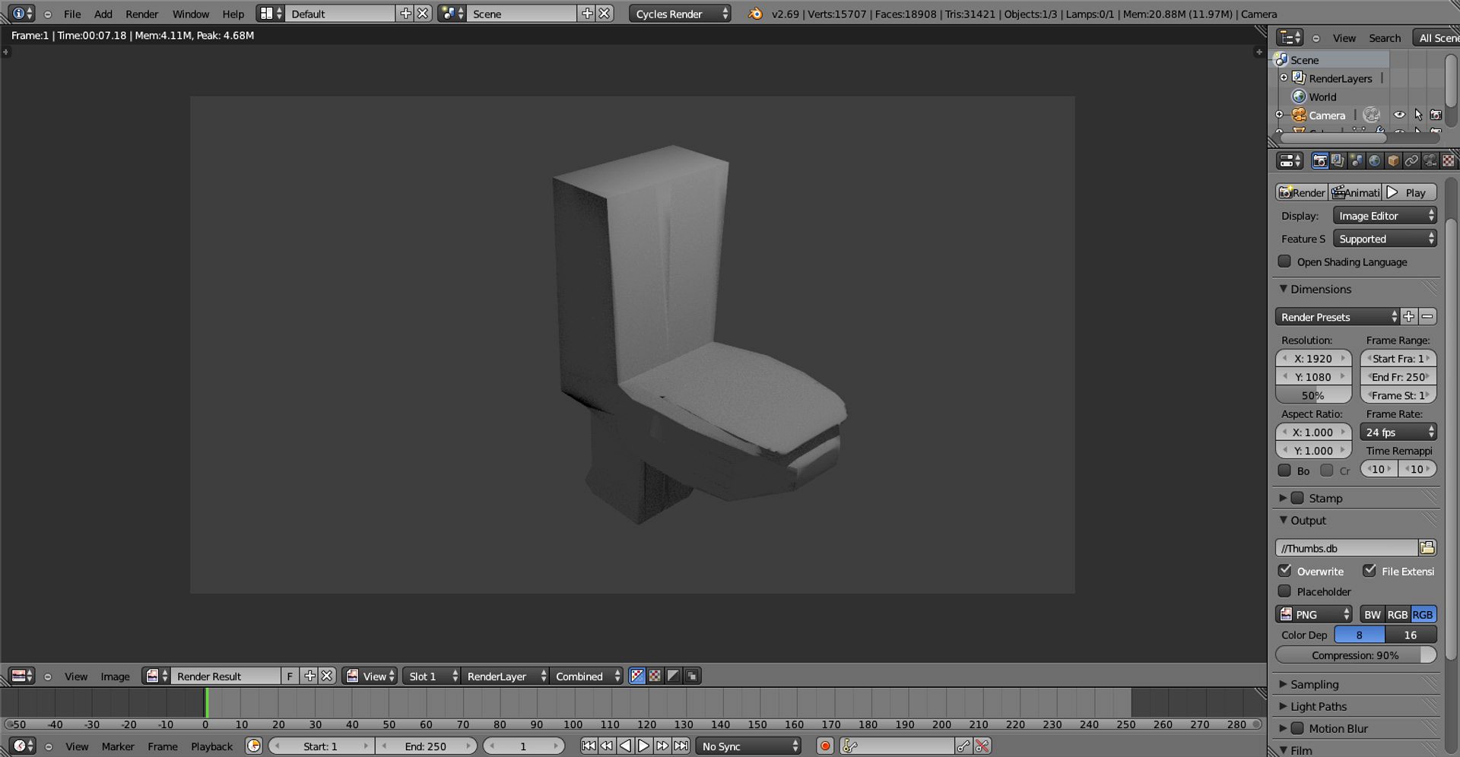Display color channels without alpha in Image Editor
Screen dimensions: 1460x757
pyautogui.click(x=655, y=676)
